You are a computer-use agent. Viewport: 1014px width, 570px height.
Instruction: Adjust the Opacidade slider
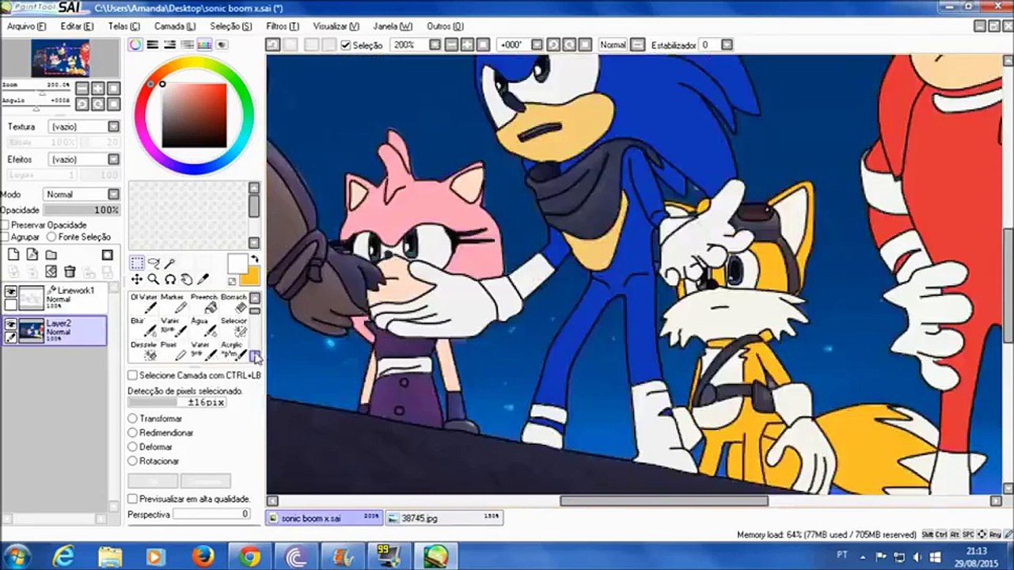click(x=82, y=210)
